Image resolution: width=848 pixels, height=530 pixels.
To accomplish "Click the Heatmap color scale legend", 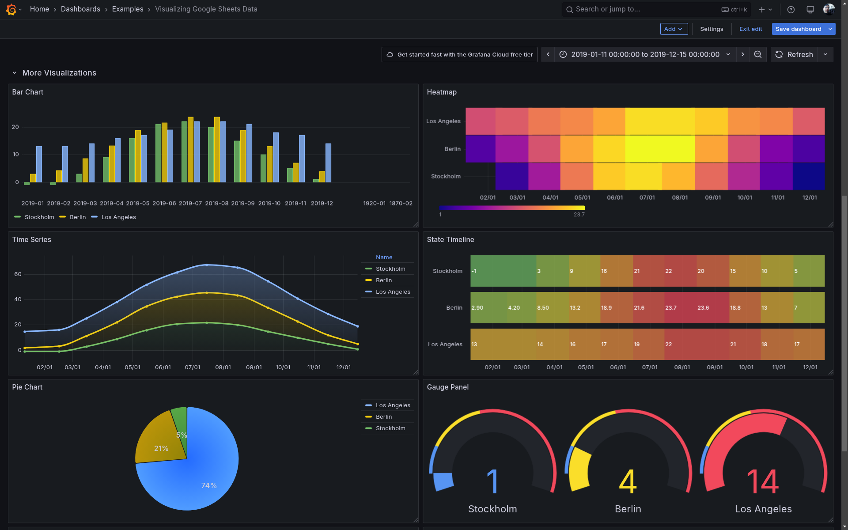I will pyautogui.click(x=512, y=208).
